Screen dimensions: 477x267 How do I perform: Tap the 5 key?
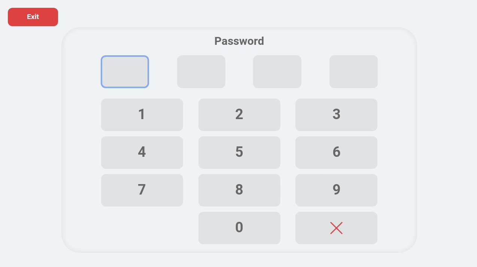tap(239, 152)
